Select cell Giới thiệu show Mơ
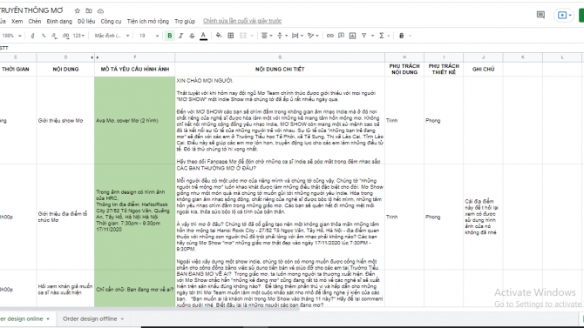The image size is (584, 328). point(65,120)
